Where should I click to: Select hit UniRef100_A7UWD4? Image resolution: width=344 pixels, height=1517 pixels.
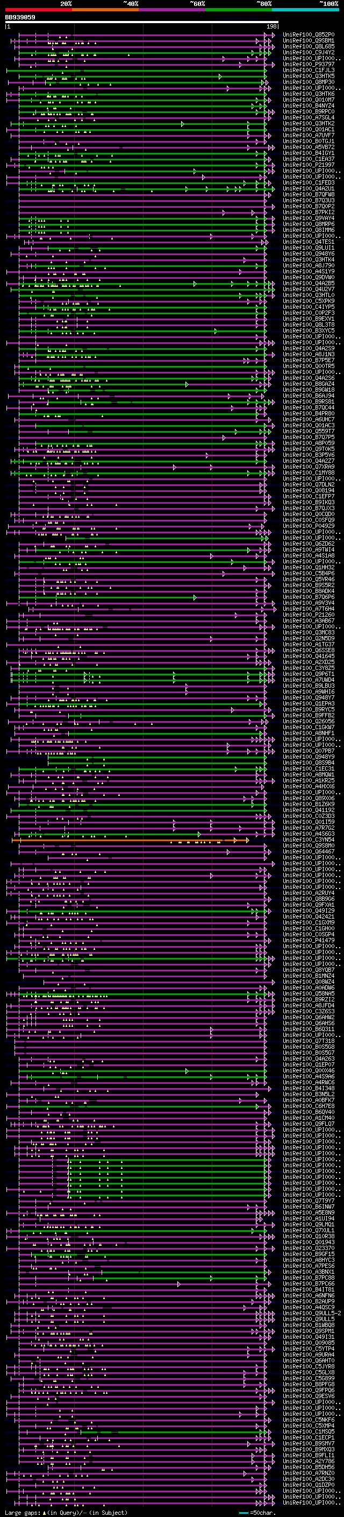click(x=309, y=680)
